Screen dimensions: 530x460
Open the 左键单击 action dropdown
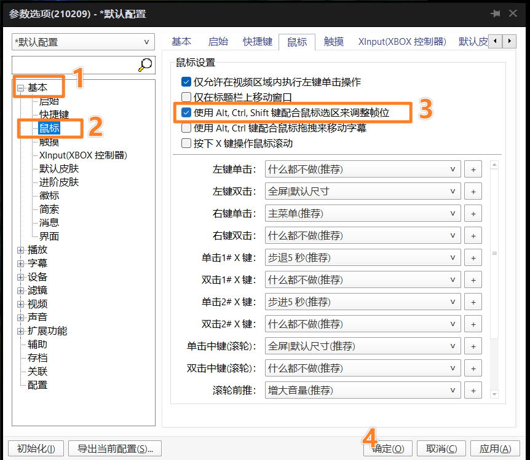coord(363,170)
